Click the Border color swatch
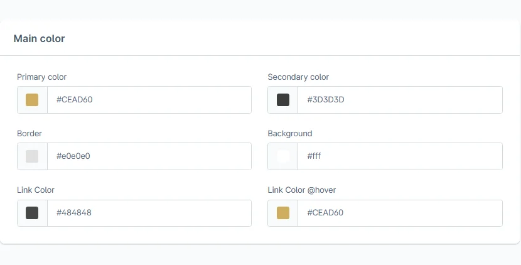 (32, 156)
